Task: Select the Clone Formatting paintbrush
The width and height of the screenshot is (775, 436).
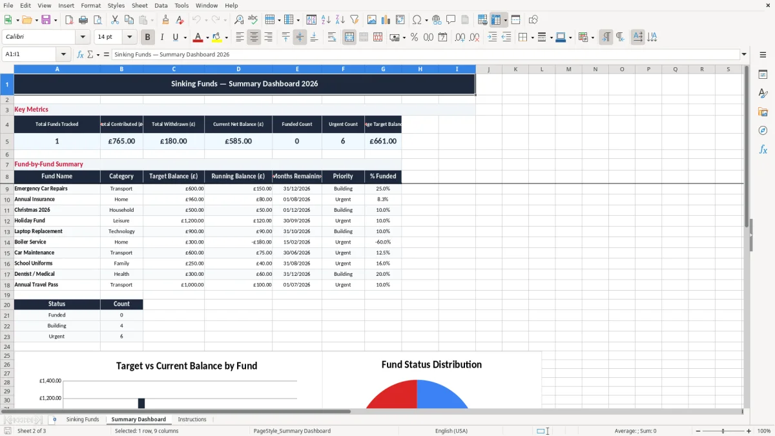Action: click(165, 20)
